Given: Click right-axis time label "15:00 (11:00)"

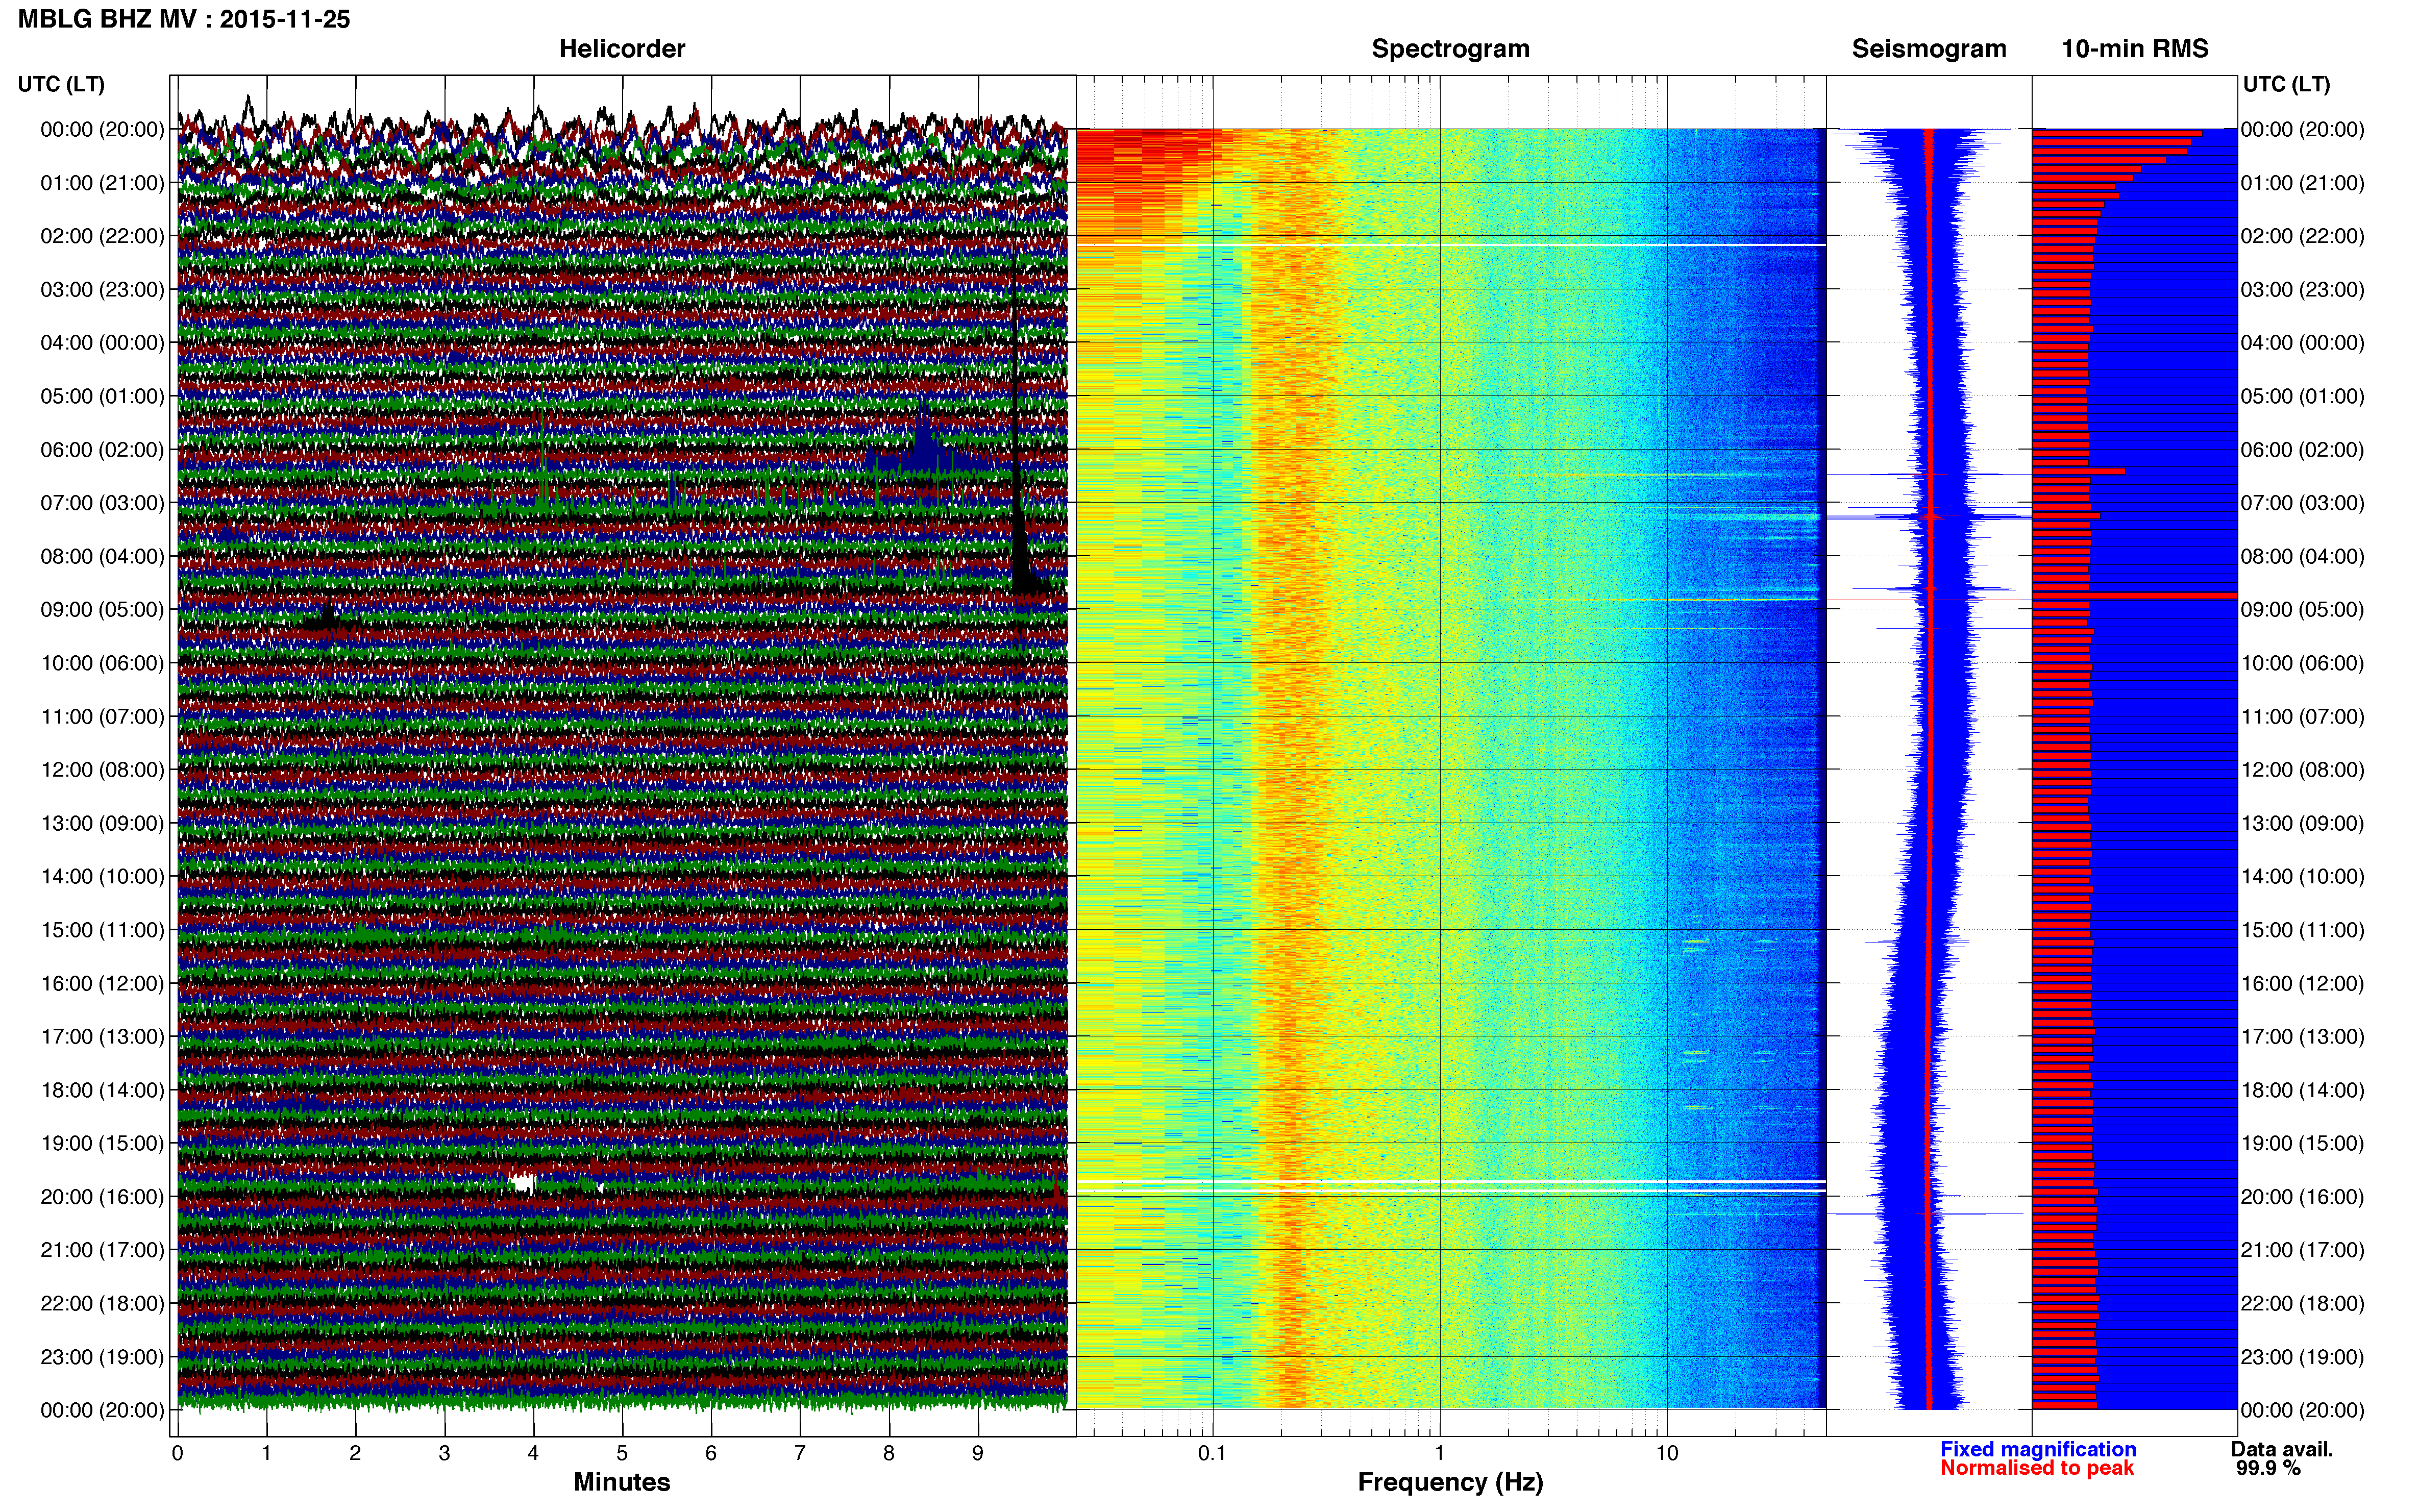Looking at the screenshot, I should 2302,930.
